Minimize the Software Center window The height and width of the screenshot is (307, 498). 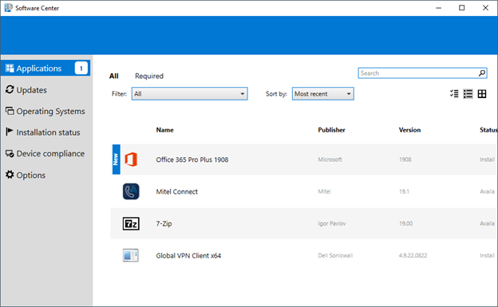[x=439, y=8]
